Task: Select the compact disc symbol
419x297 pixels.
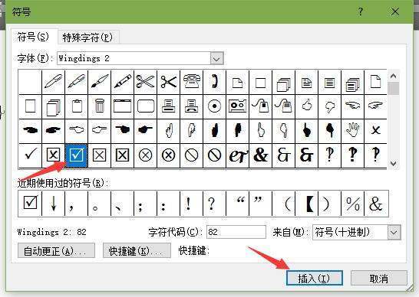Action: [214, 106]
